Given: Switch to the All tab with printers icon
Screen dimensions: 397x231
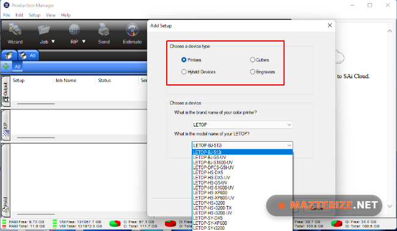Looking at the screenshot, I should click(x=28, y=55).
